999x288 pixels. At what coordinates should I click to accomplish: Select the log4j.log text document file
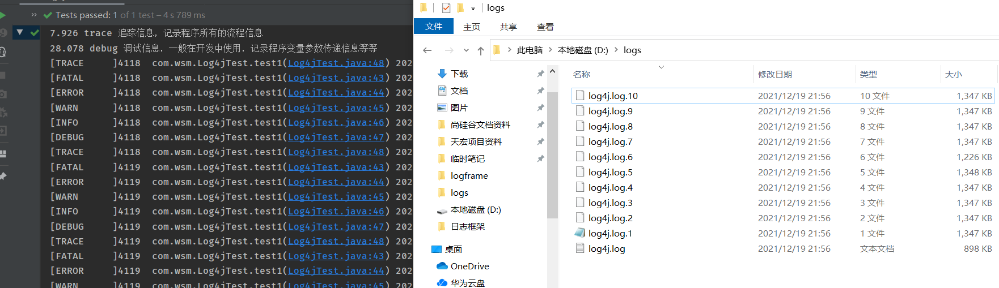607,248
